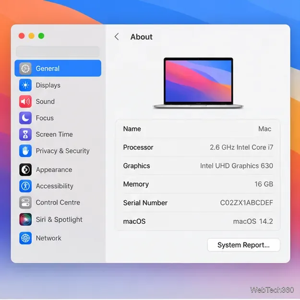Close the settings window red button
This screenshot has width=300, height=300.
22,36
